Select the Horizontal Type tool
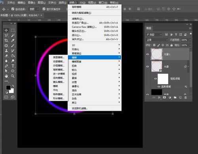This screenshot has width=198, height=154. click(x=13, y=66)
